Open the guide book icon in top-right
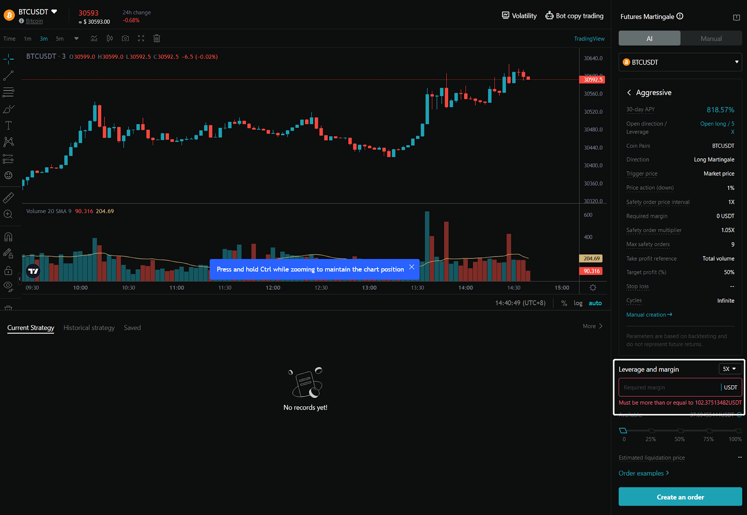This screenshot has height=515, width=747. click(x=737, y=18)
